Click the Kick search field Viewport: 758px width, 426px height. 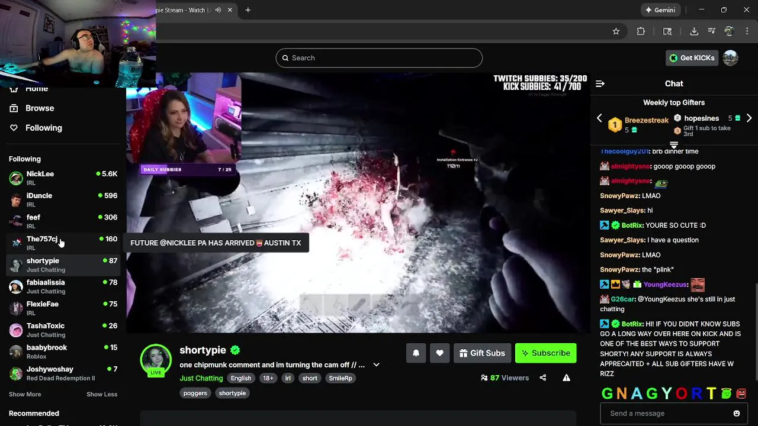point(379,58)
